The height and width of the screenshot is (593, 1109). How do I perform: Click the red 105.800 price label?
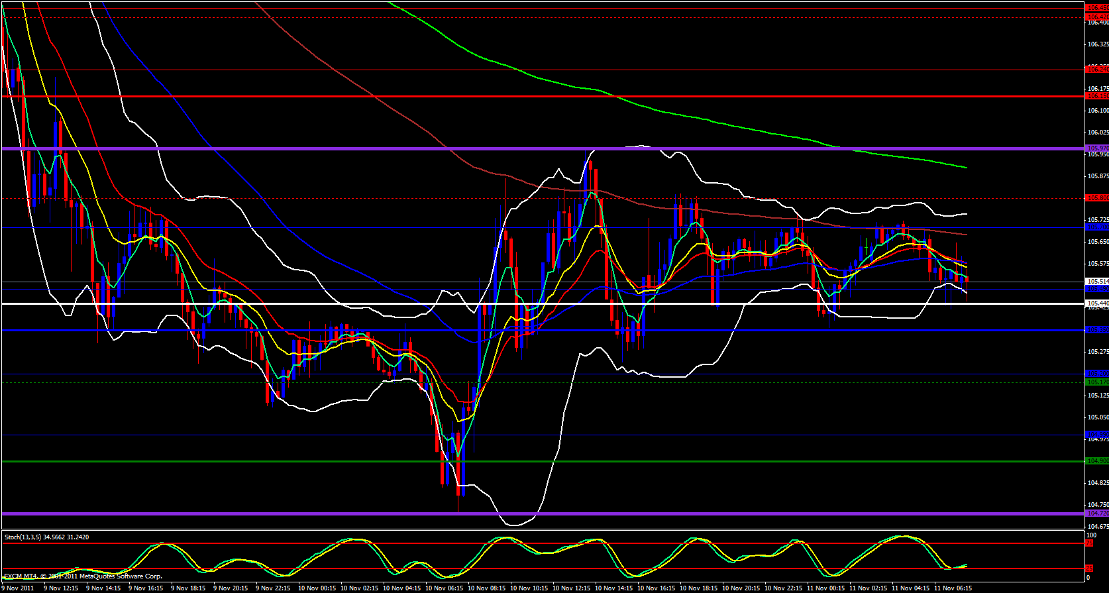(x=1097, y=197)
